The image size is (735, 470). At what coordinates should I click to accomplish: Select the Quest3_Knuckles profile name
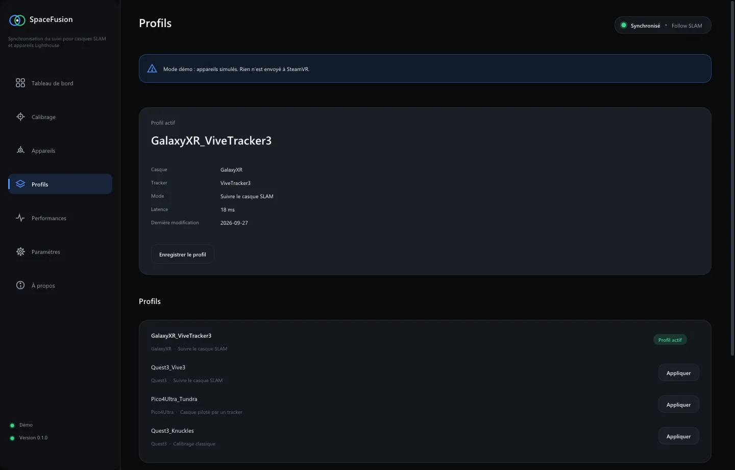click(x=173, y=431)
